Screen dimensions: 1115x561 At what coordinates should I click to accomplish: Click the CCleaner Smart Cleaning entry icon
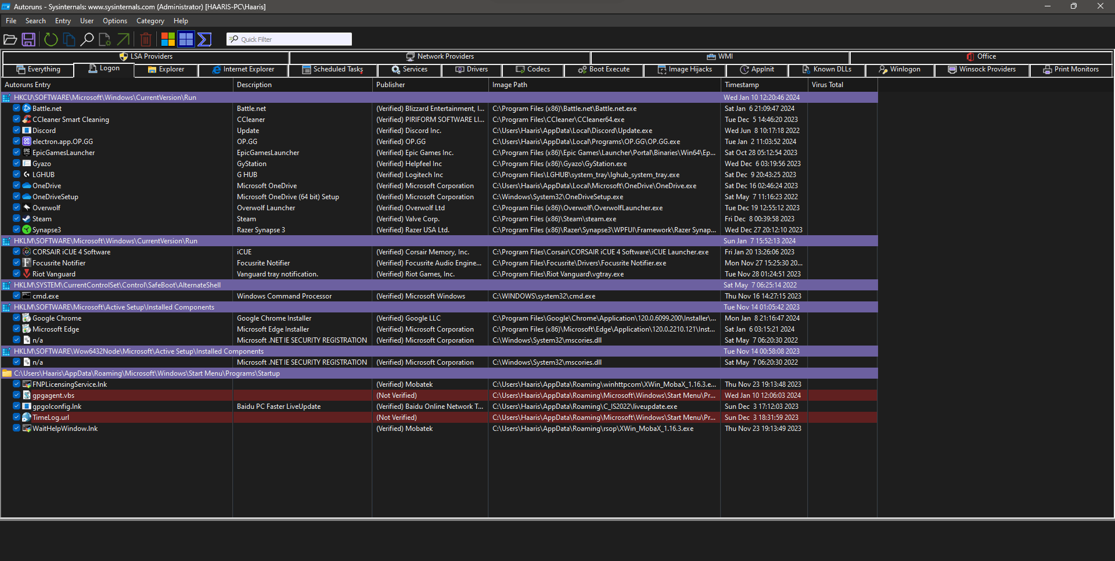pos(27,120)
